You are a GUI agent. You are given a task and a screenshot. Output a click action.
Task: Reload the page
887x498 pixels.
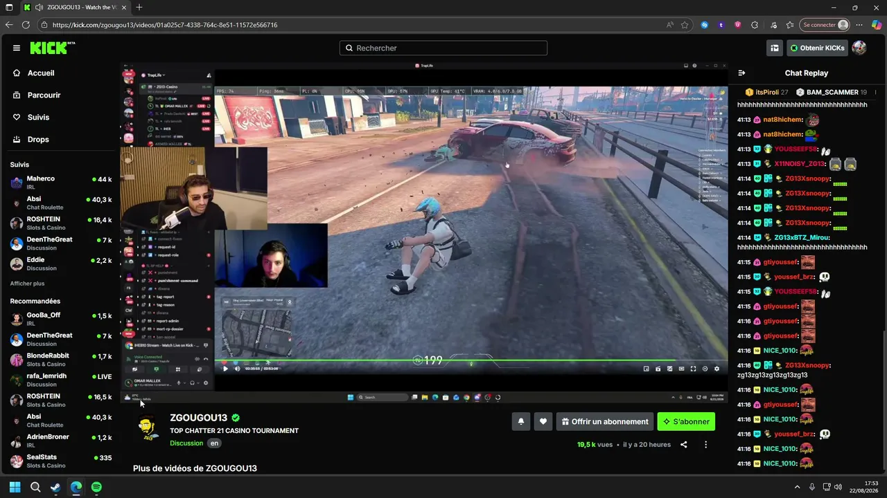pyautogui.click(x=26, y=25)
